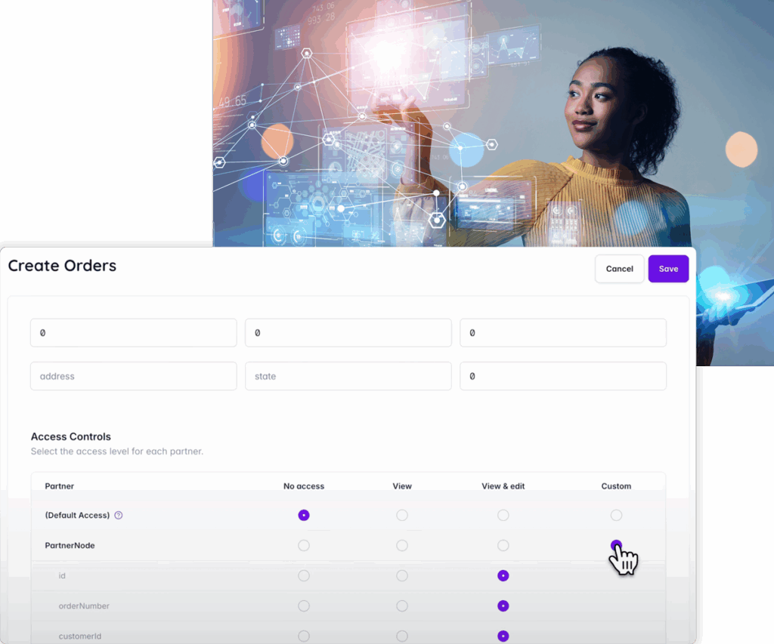Viewport: 774px width, 644px height.
Task: Choose View for orderNumber field
Action: tap(402, 606)
